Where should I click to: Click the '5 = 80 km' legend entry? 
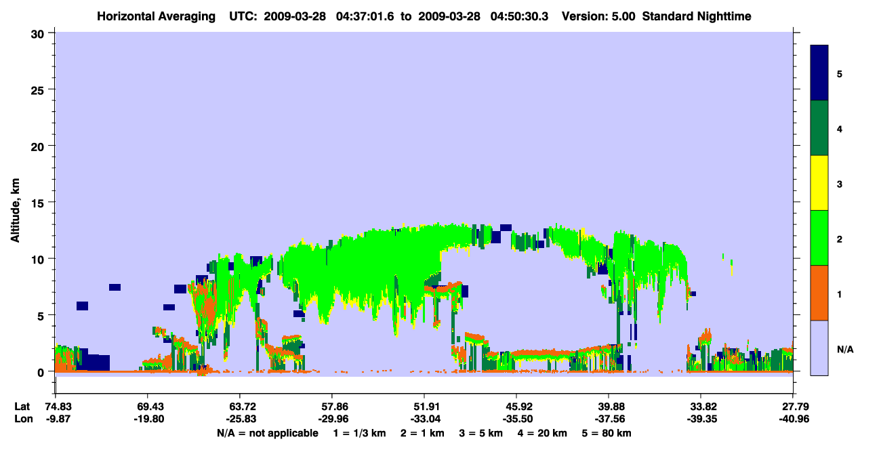pos(607,433)
